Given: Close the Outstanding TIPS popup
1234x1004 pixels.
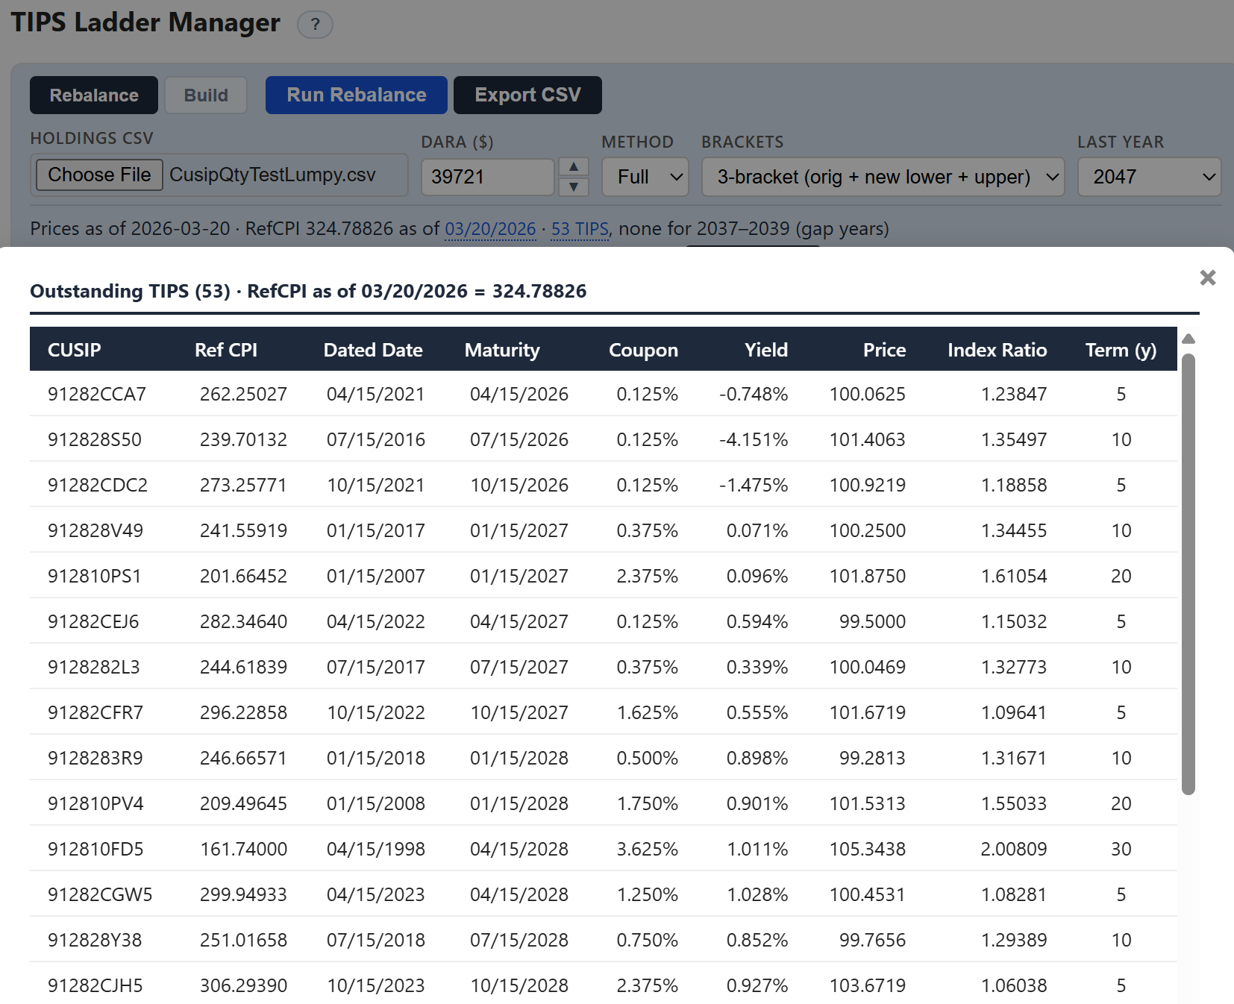Looking at the screenshot, I should click(1207, 277).
